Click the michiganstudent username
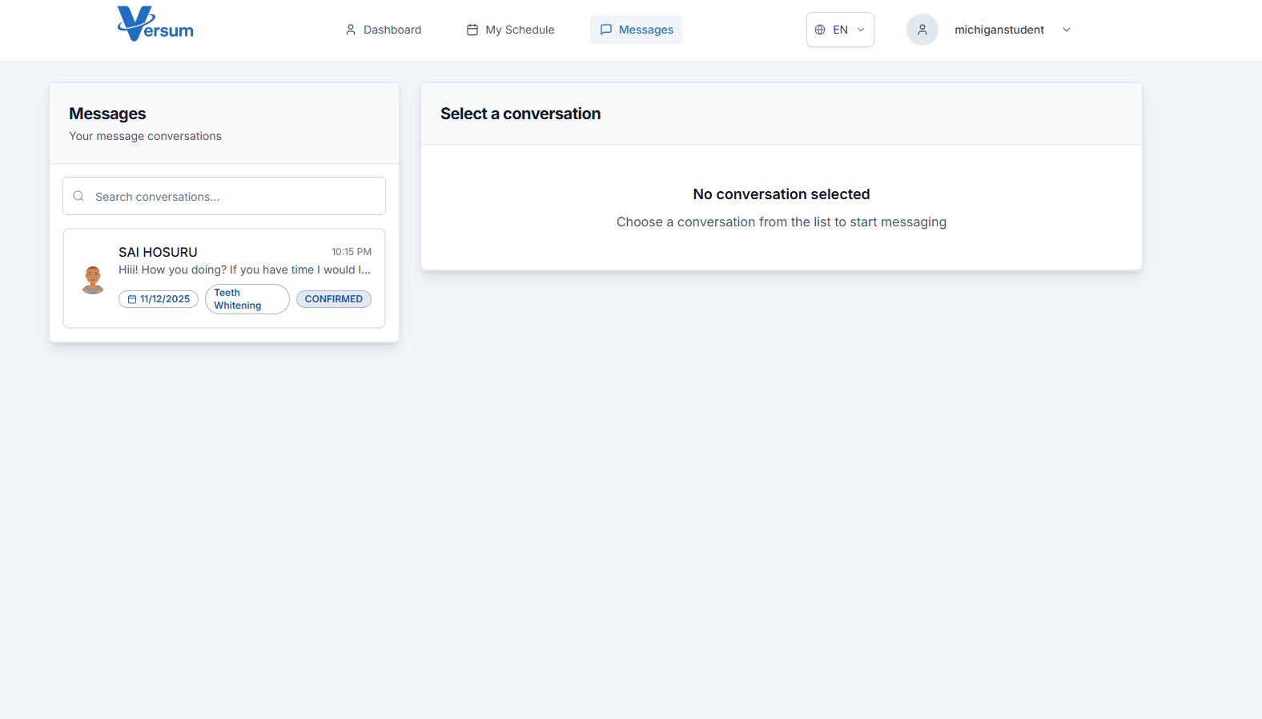Screen dimensions: 1262x719 point(999,30)
